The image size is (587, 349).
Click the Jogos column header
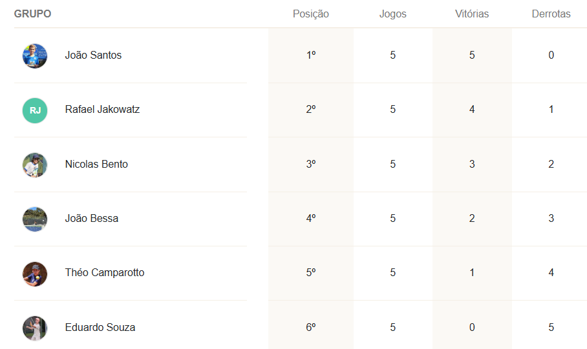click(x=393, y=14)
